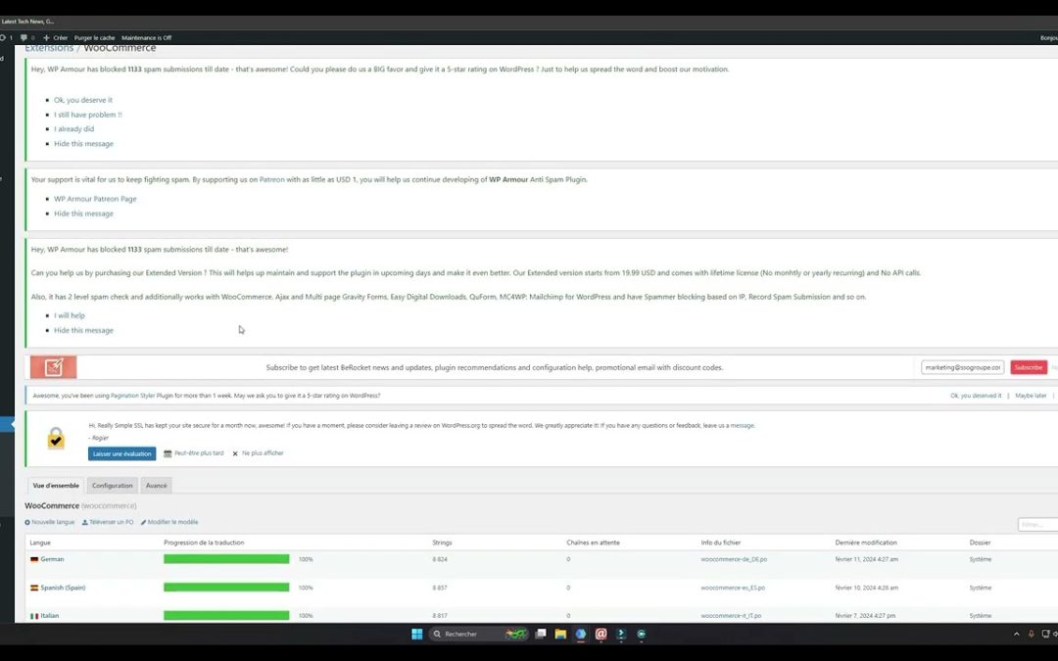
Task: Click the microphone tray icon
Action: pyautogui.click(x=1031, y=634)
